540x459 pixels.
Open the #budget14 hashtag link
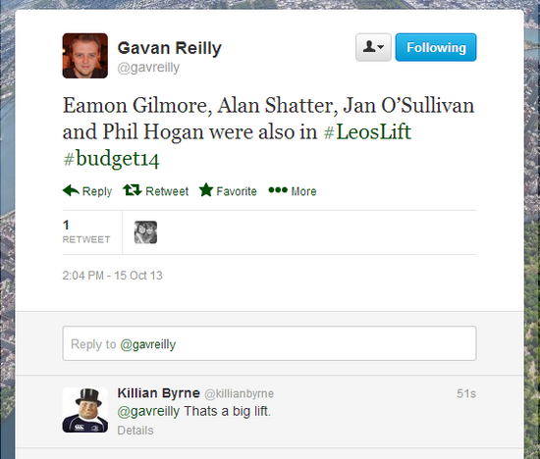click(x=111, y=159)
